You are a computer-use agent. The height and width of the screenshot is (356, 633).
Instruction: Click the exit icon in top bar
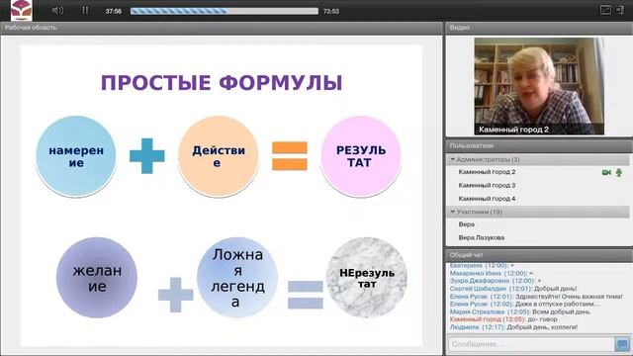click(620, 10)
